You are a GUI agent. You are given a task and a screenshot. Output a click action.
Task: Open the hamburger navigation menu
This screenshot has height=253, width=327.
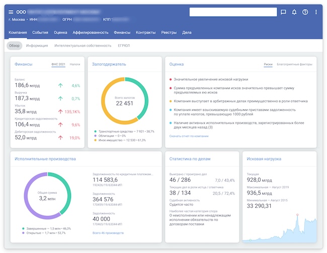[11, 12]
